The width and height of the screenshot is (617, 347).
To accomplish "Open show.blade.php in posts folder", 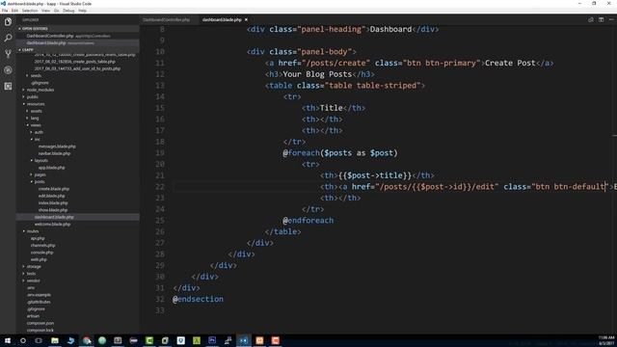I will [x=53, y=210].
